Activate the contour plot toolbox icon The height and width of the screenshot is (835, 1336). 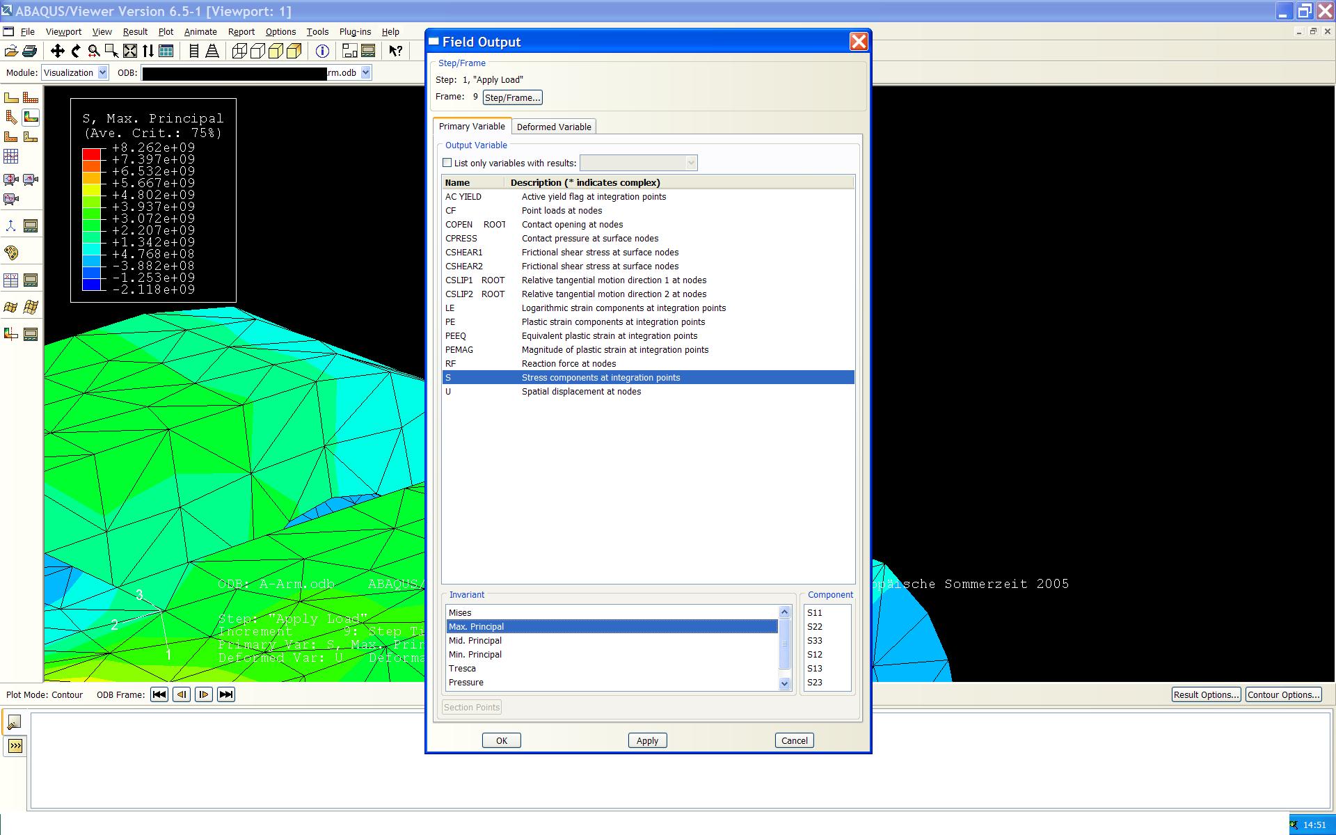coord(31,118)
